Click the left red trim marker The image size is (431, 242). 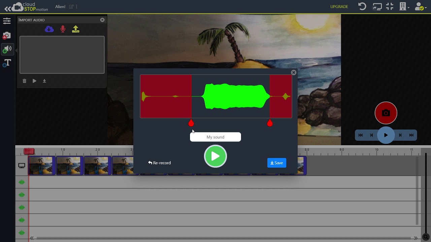click(191, 123)
